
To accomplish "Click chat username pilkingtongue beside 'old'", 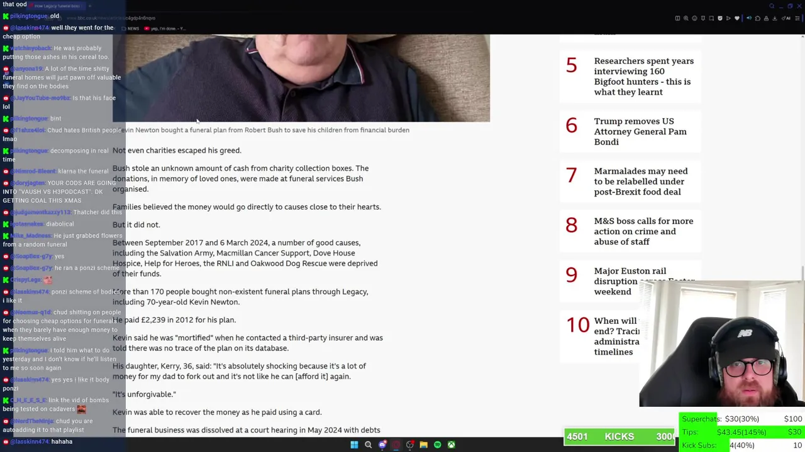I will [28, 16].
